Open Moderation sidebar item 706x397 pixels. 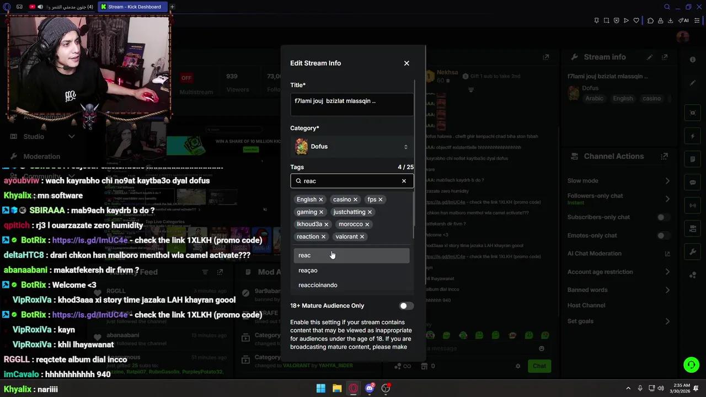pos(42,157)
